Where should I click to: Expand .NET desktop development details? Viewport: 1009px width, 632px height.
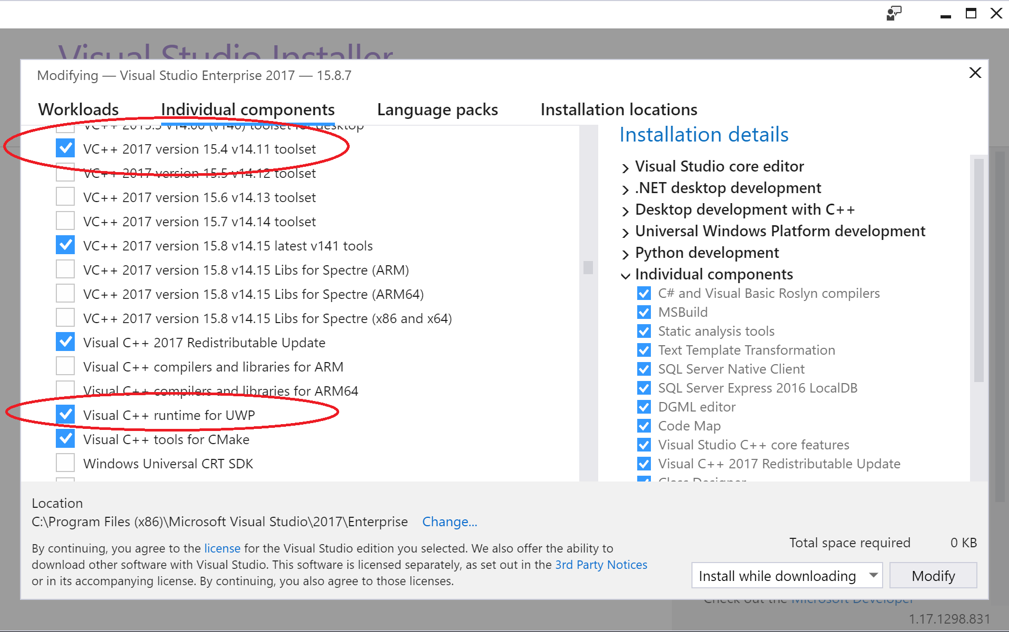(x=625, y=189)
